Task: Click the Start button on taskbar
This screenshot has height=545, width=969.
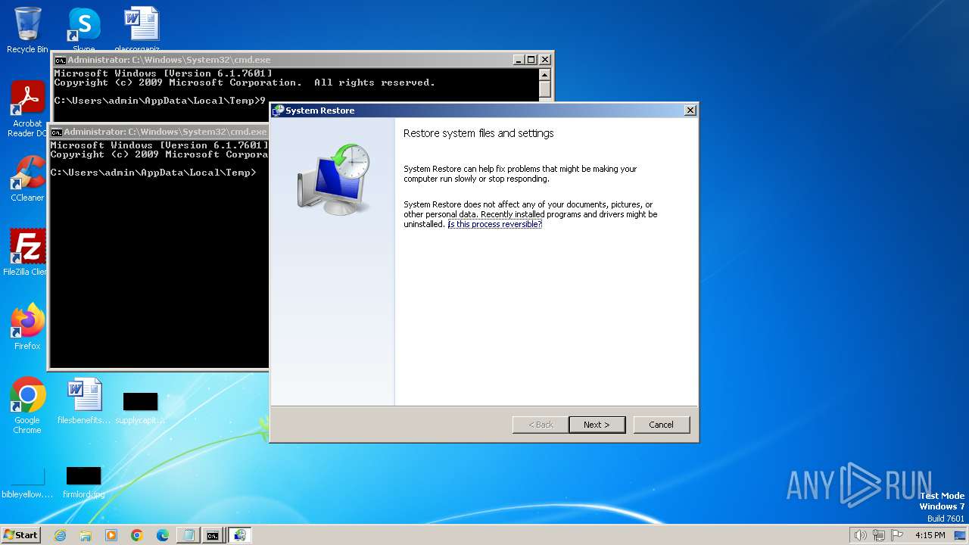Action: pos(20,534)
